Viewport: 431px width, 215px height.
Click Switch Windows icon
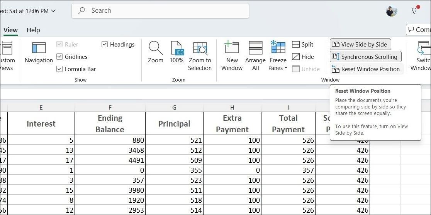[x=424, y=48]
